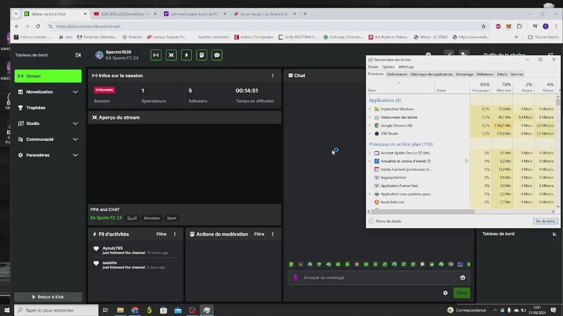Open Task View in taskbar
This screenshot has height=316, width=563.
106,310
